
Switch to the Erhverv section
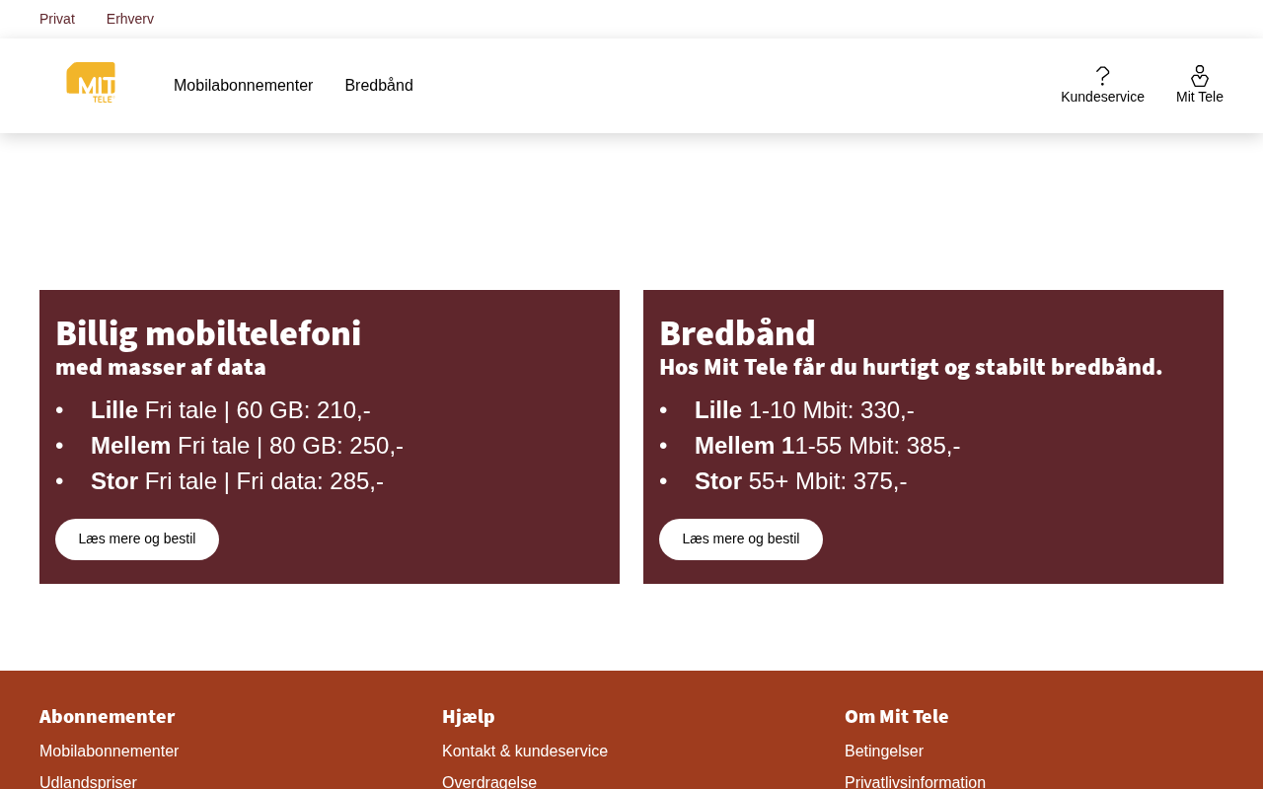pyautogui.click(x=130, y=19)
